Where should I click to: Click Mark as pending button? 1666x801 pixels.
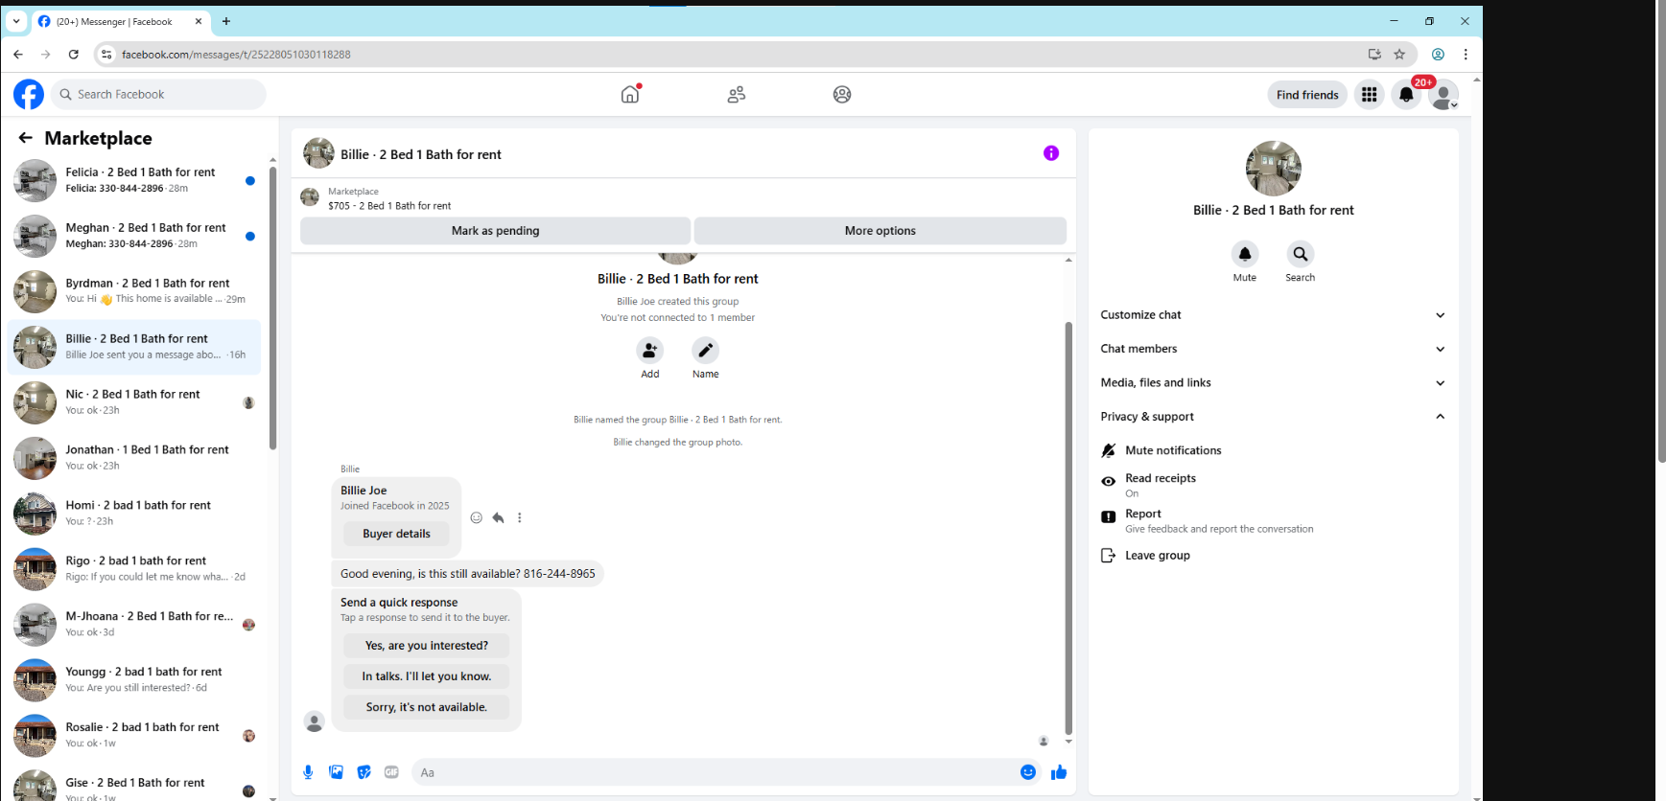[x=495, y=231]
